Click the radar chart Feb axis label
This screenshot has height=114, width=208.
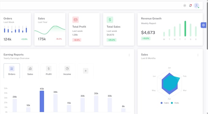[185, 76]
